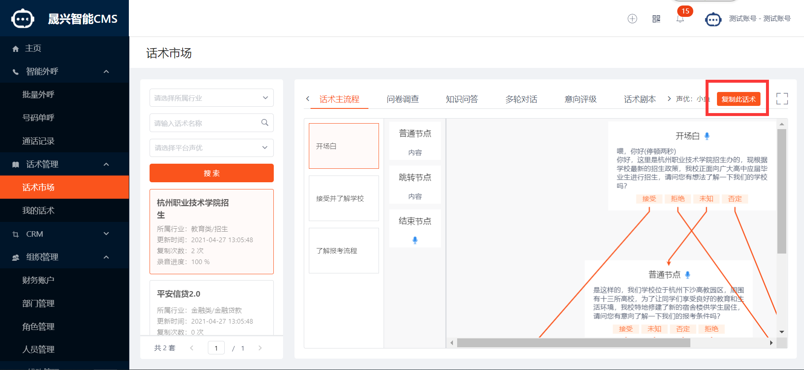804x370 pixels.
Task: Open the 话术剧本 tab
Action: [640, 99]
